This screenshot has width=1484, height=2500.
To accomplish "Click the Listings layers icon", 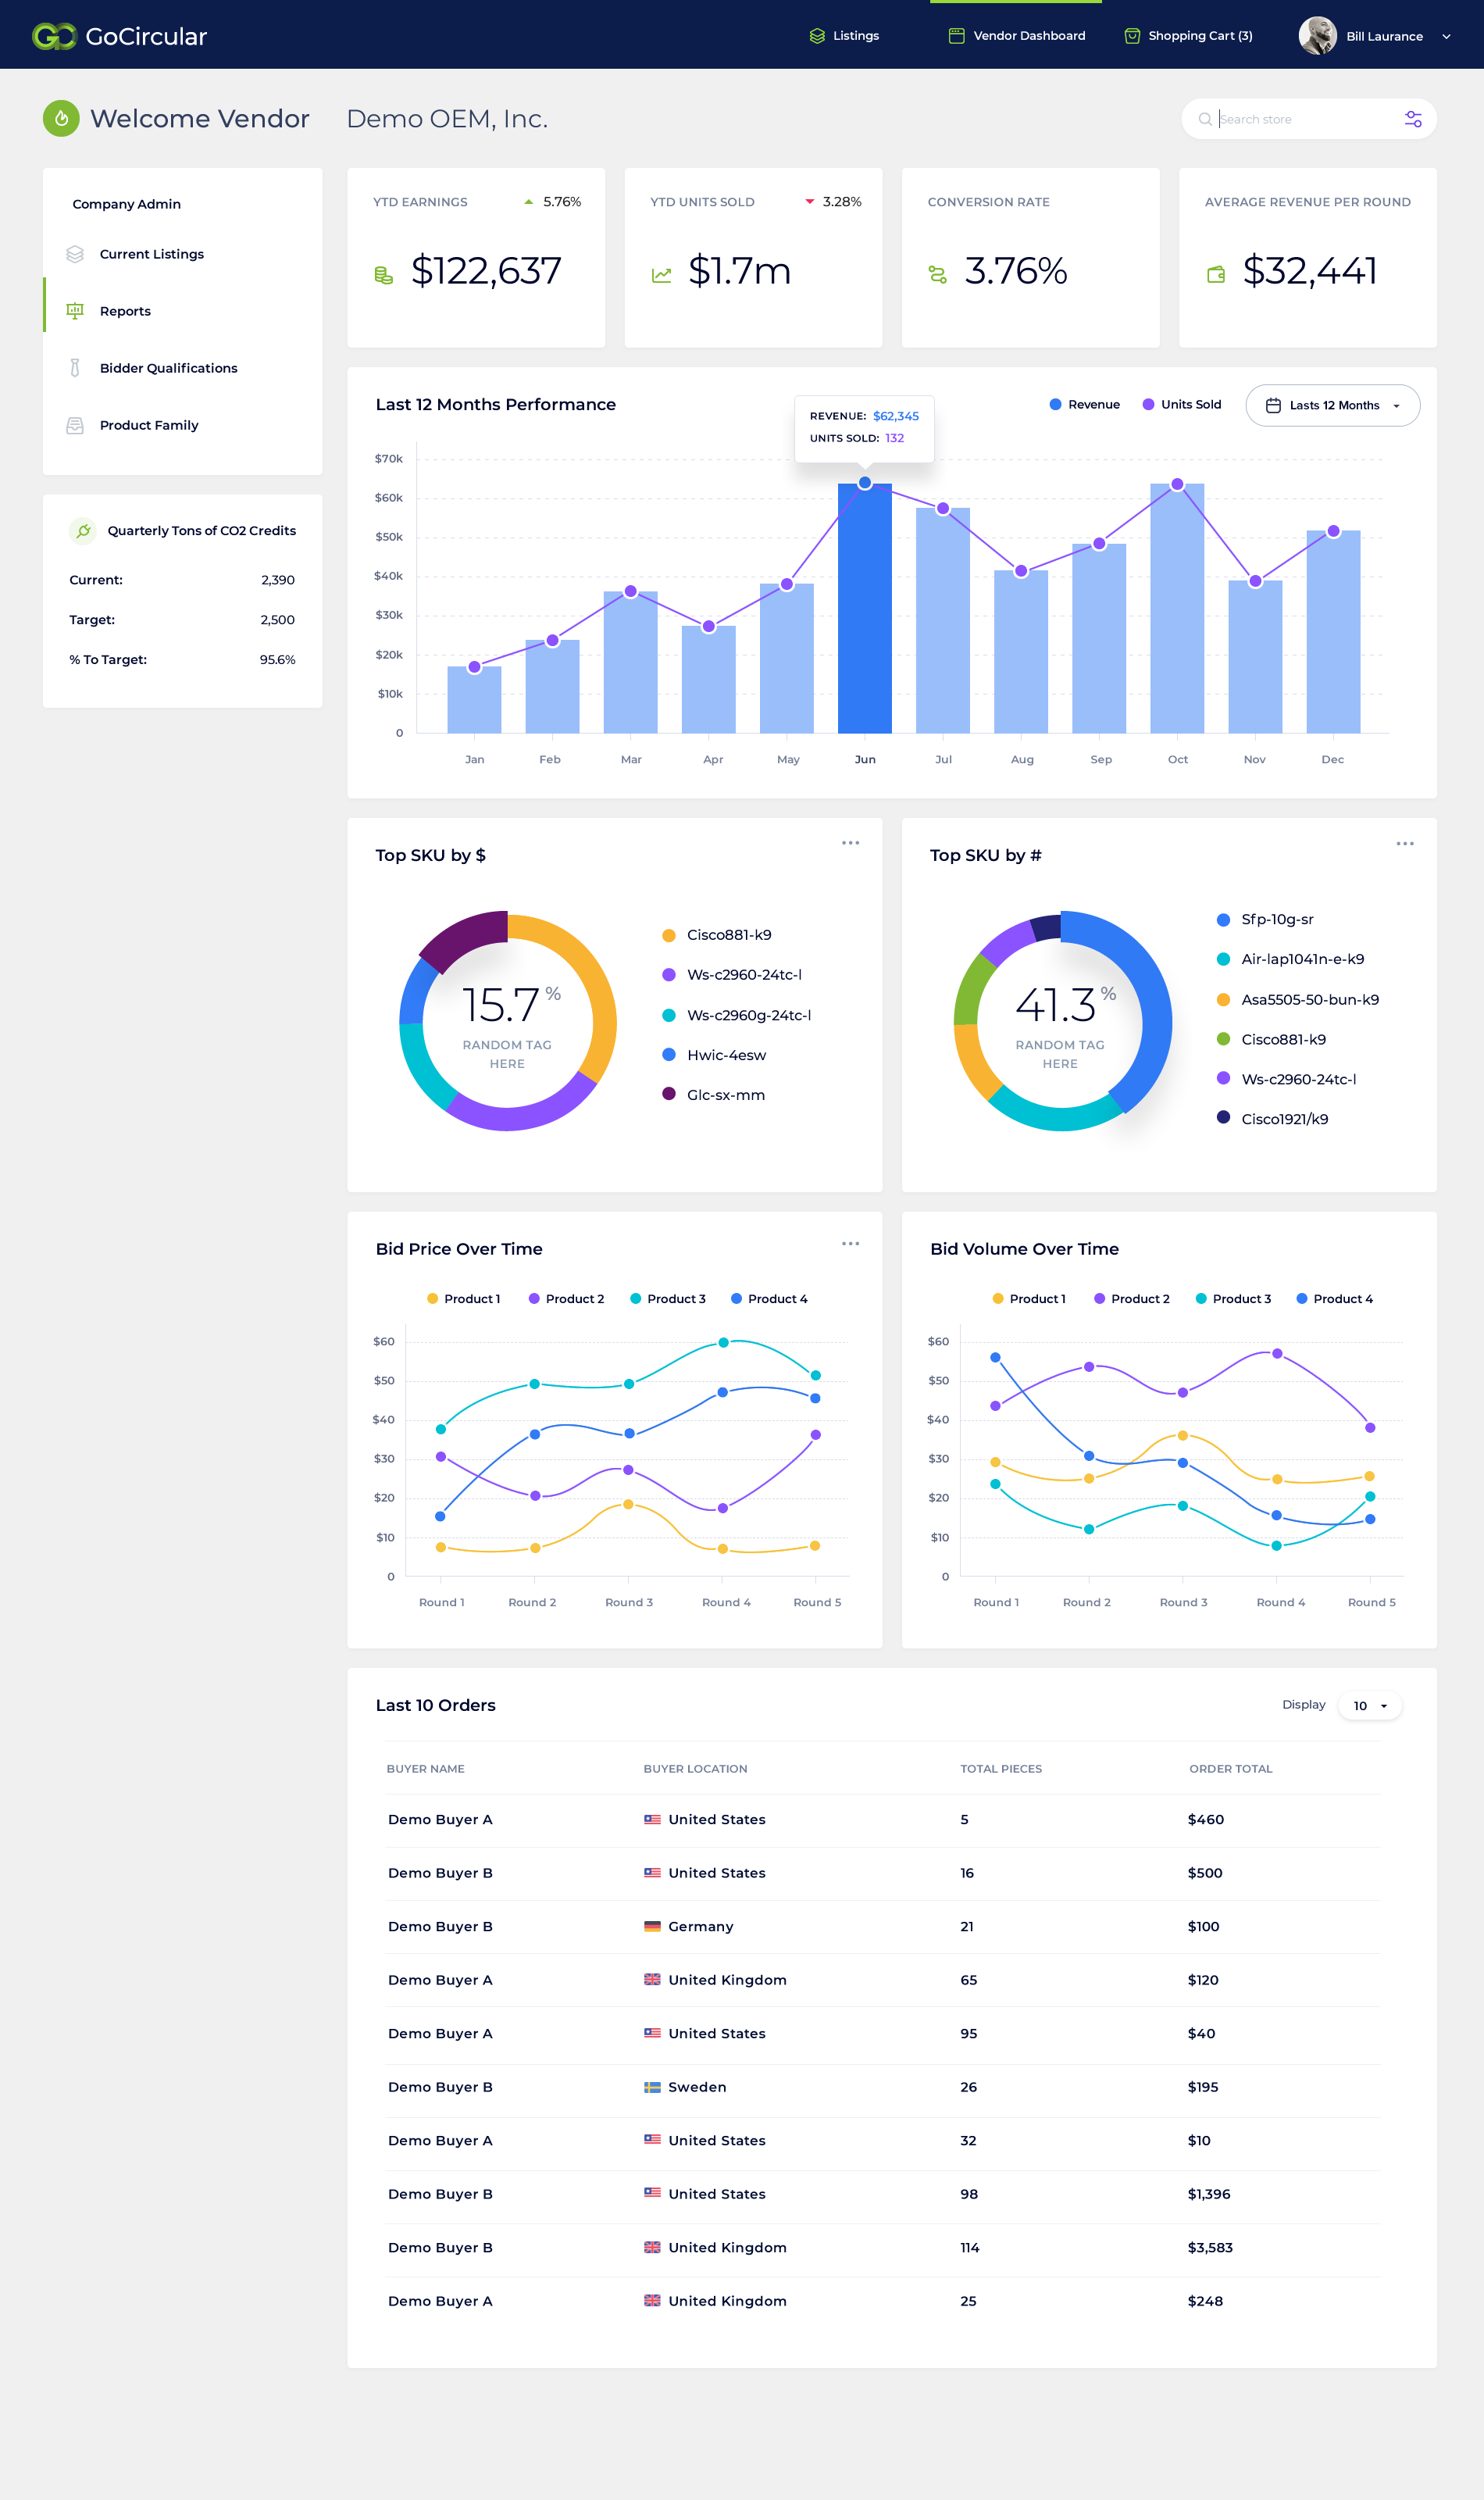I will coord(817,36).
